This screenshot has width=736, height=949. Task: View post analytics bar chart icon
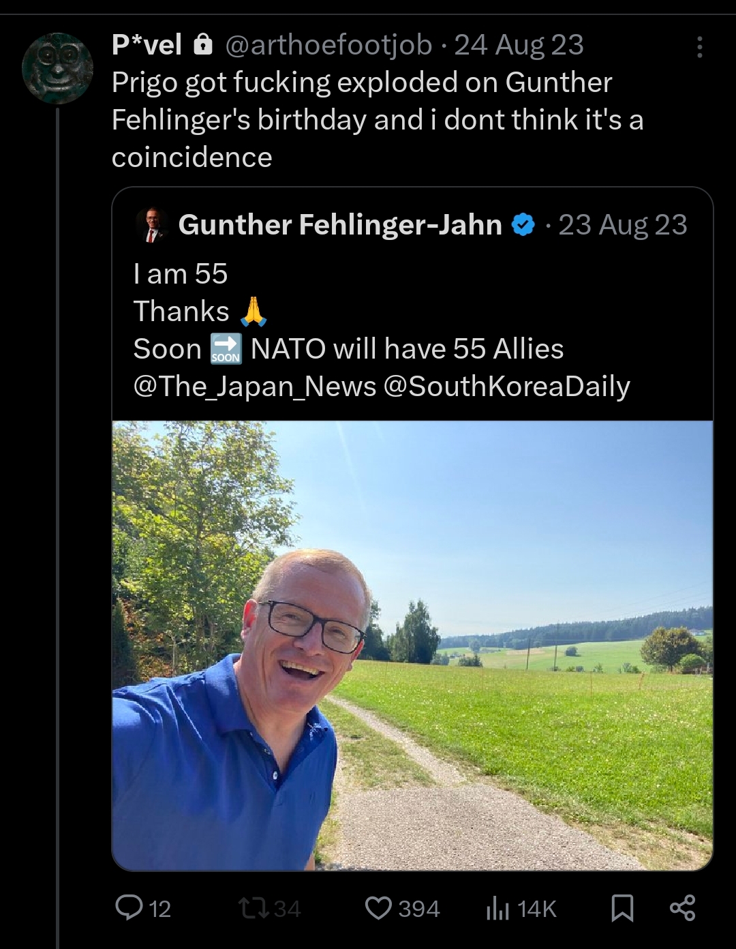click(498, 908)
